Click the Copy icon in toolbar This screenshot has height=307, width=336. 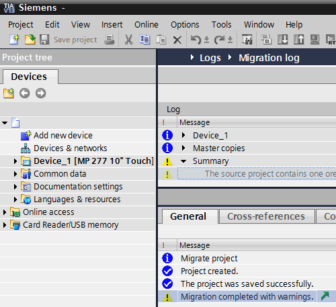point(144,40)
